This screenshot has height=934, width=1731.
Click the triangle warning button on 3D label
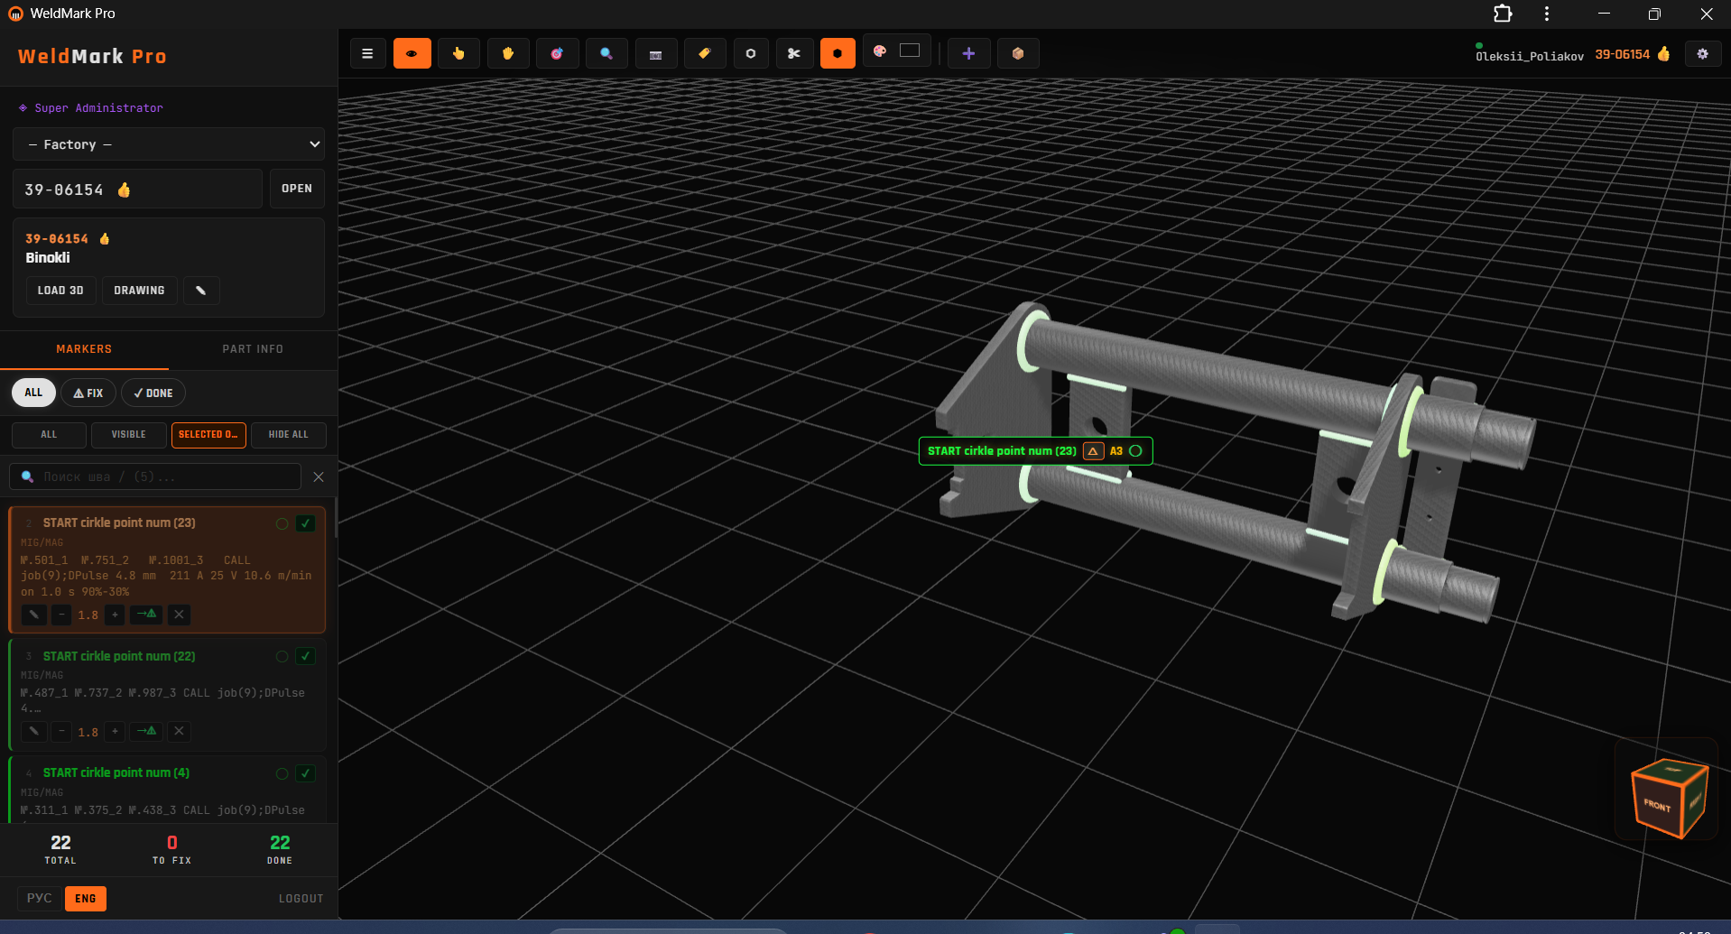(x=1093, y=451)
